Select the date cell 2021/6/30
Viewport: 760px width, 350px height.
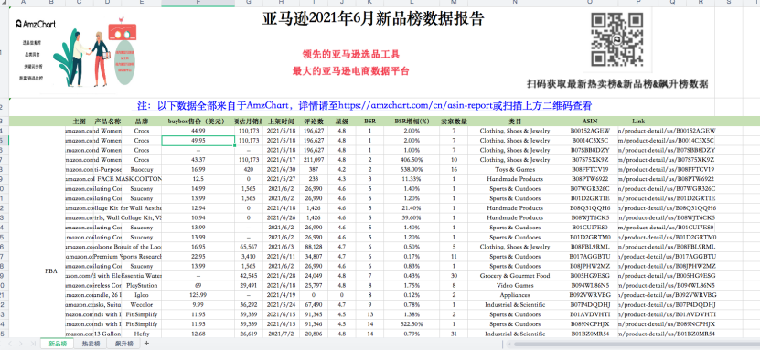(281, 169)
